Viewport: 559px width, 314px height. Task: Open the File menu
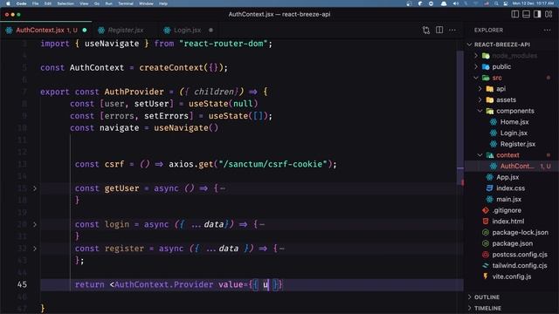click(35, 3)
